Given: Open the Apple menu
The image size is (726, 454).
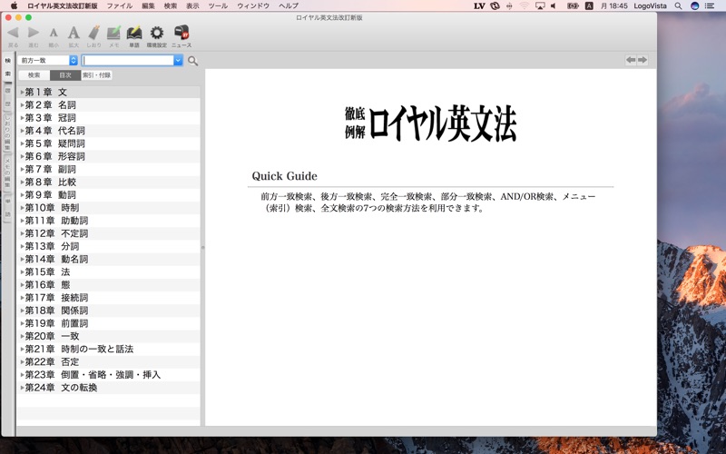Looking at the screenshot, I should click(14, 5).
